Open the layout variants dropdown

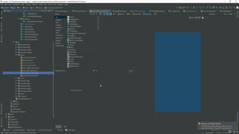[x=155, y=14]
